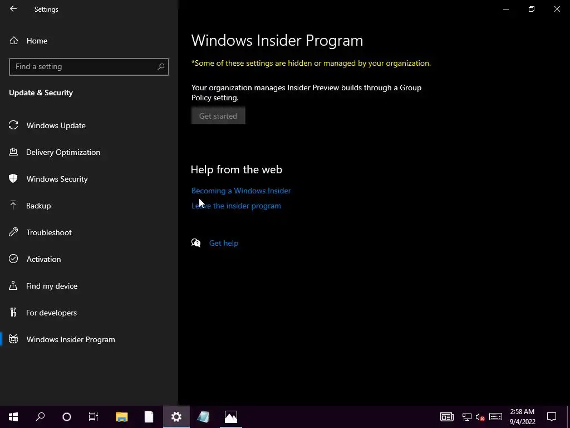Screen dimensions: 570x428
Task: Open Windows Update page
Action: tap(56, 125)
